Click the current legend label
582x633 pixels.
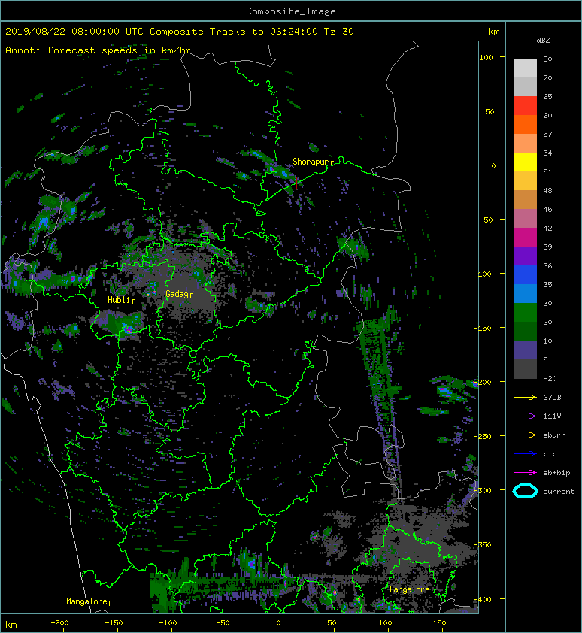pos(559,492)
